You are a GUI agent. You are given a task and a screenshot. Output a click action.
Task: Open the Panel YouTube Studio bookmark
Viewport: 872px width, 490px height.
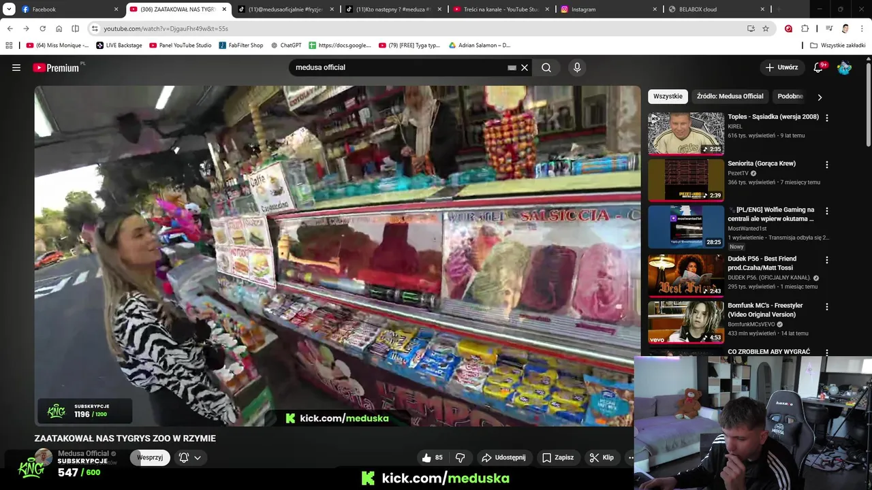click(x=181, y=46)
